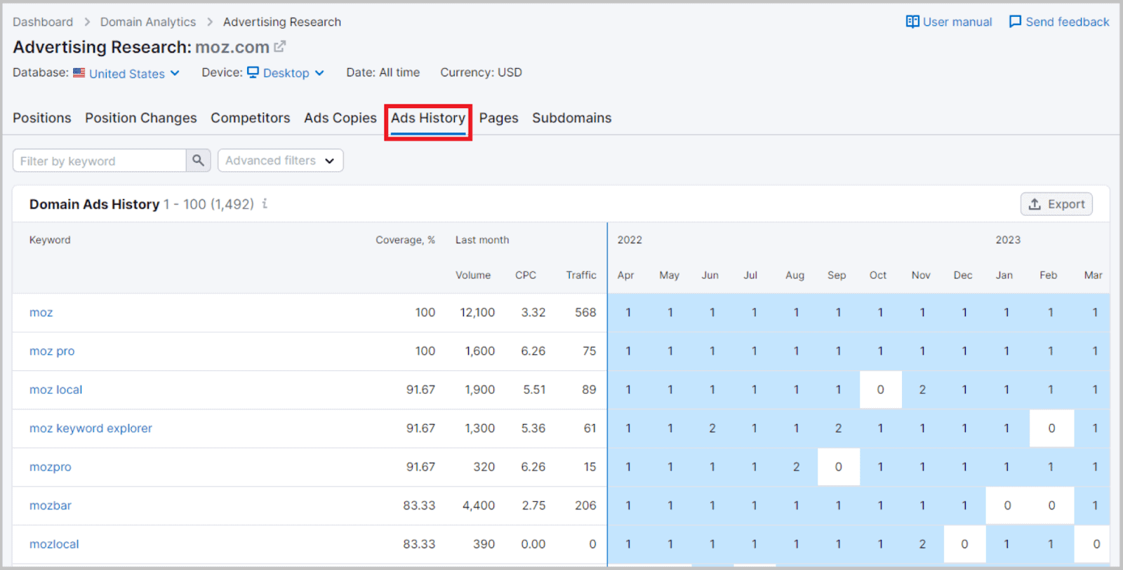Open the moz.com external link icon
Image resolution: width=1123 pixels, height=570 pixels.
click(x=279, y=46)
